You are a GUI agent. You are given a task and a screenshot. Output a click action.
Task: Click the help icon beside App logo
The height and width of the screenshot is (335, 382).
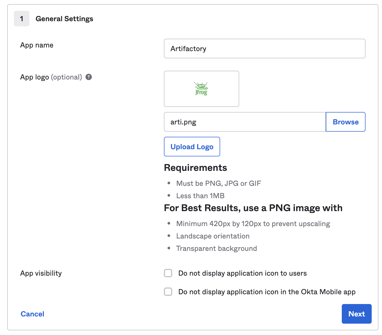(89, 77)
